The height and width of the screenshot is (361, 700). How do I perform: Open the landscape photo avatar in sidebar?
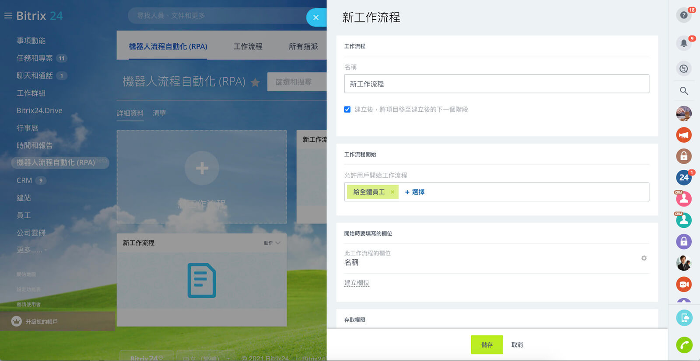(684, 113)
